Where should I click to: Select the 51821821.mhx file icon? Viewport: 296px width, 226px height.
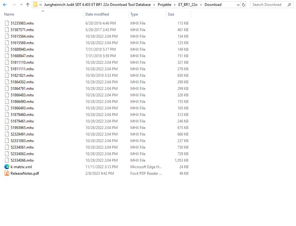(7, 75)
